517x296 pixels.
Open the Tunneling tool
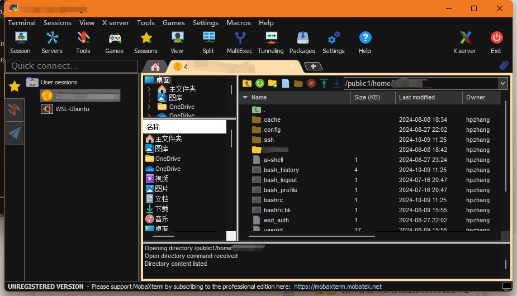coord(271,42)
